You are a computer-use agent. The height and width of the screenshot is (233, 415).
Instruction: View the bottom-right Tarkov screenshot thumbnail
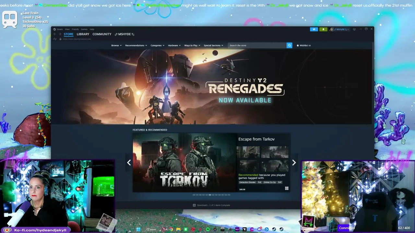275,165
